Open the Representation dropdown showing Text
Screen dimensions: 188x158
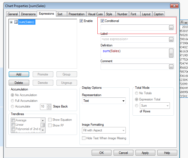tap(104, 101)
